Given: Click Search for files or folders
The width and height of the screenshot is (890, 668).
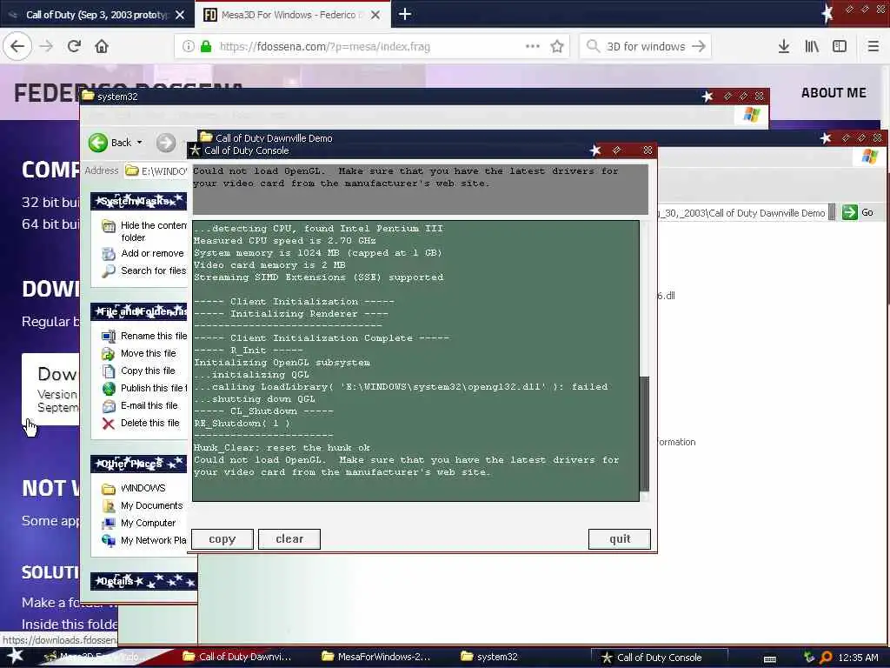Looking at the screenshot, I should click(x=144, y=271).
